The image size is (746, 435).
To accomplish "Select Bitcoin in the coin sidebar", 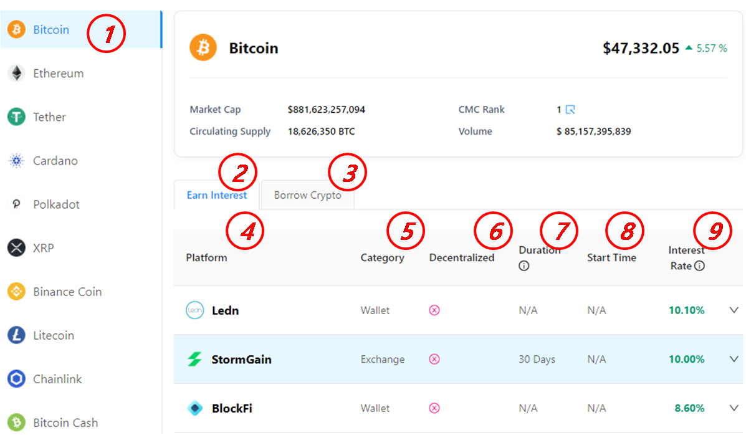I will click(81, 29).
